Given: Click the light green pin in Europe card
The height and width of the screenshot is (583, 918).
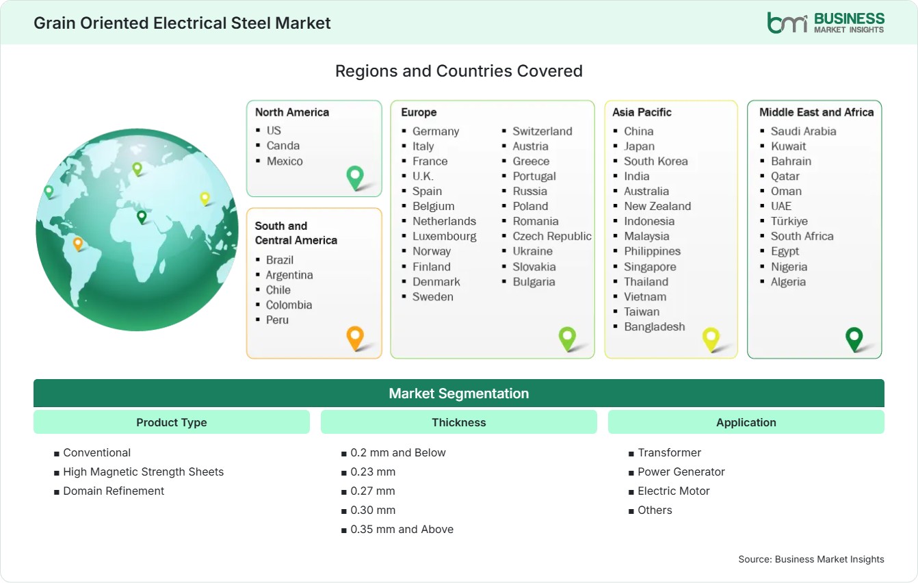Looking at the screenshot, I should pos(567,338).
